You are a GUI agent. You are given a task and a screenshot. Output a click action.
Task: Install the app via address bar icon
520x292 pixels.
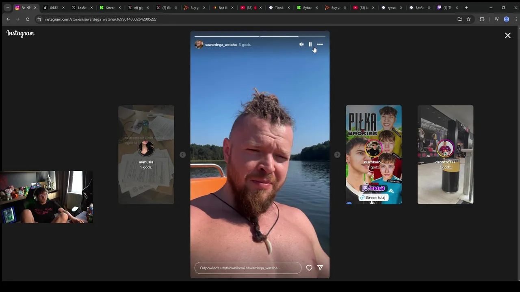click(459, 19)
